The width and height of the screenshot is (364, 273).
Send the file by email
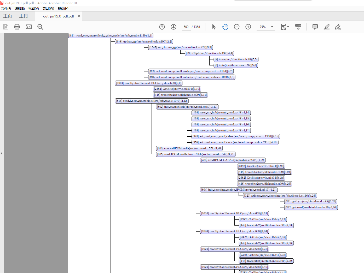[28, 27]
